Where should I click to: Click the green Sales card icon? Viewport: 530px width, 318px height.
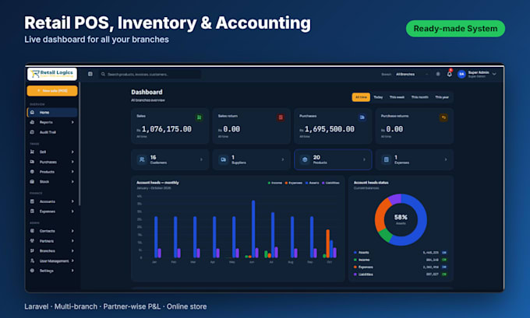pos(199,117)
